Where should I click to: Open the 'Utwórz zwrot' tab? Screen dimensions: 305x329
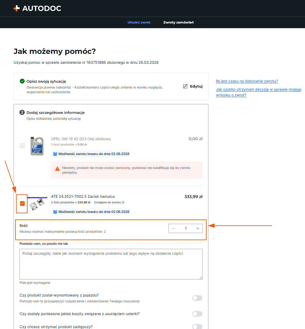tap(139, 23)
